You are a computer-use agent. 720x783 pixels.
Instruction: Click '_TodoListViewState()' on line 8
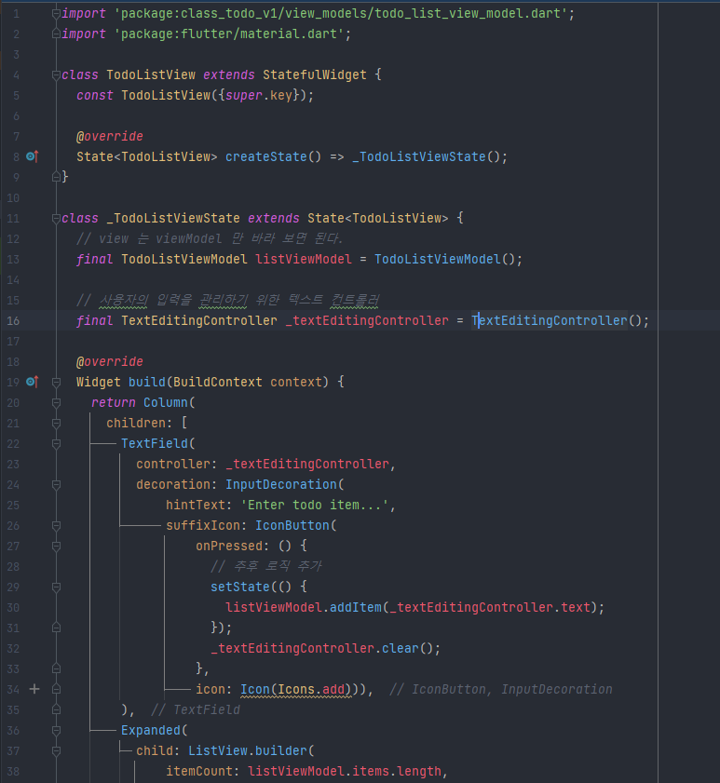pos(427,156)
